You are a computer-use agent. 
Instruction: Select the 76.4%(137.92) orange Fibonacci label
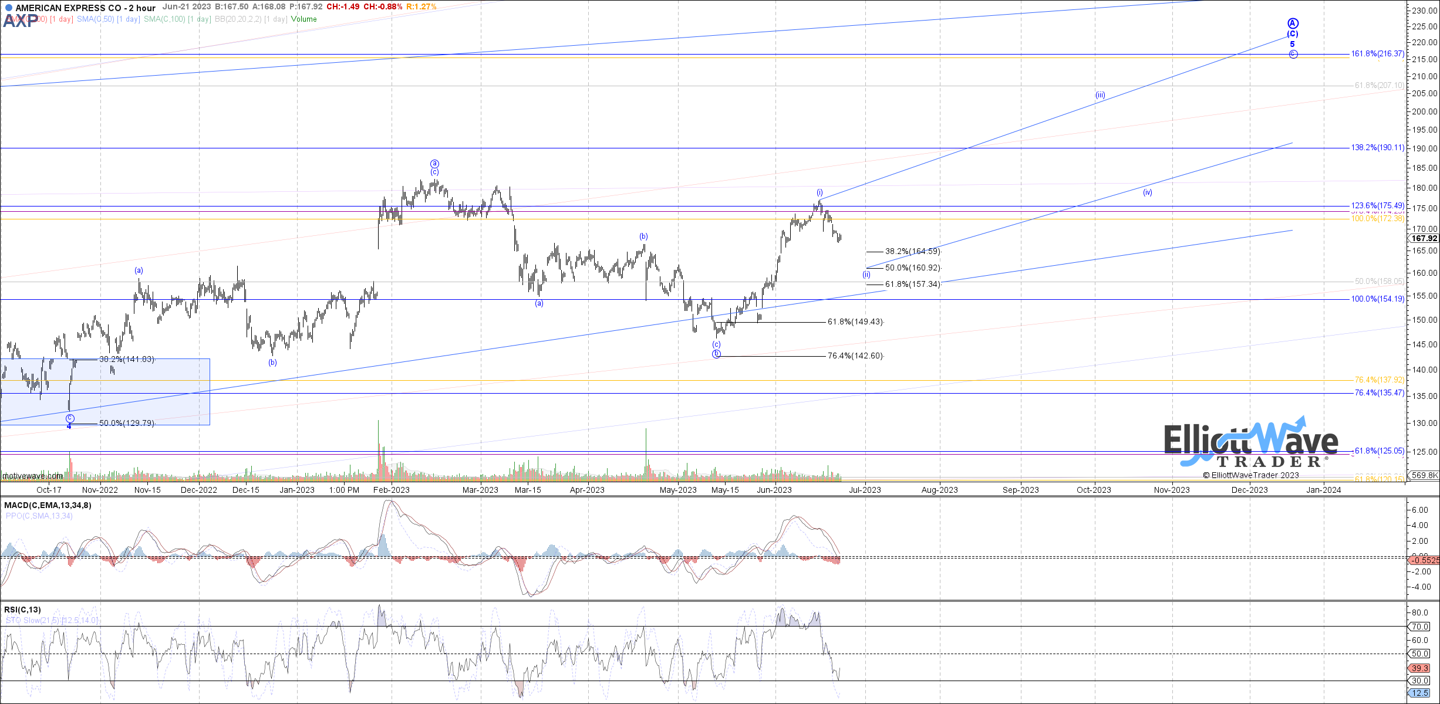click(1380, 380)
